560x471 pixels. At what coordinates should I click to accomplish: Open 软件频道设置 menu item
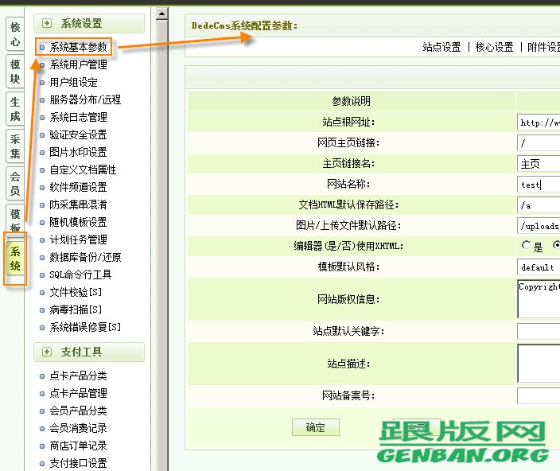click(x=78, y=187)
